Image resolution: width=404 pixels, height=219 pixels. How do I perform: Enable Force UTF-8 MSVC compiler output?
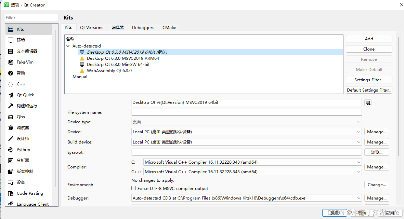(133, 188)
